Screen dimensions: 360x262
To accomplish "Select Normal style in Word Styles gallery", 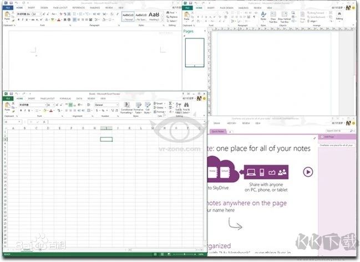I will tap(128, 17).
